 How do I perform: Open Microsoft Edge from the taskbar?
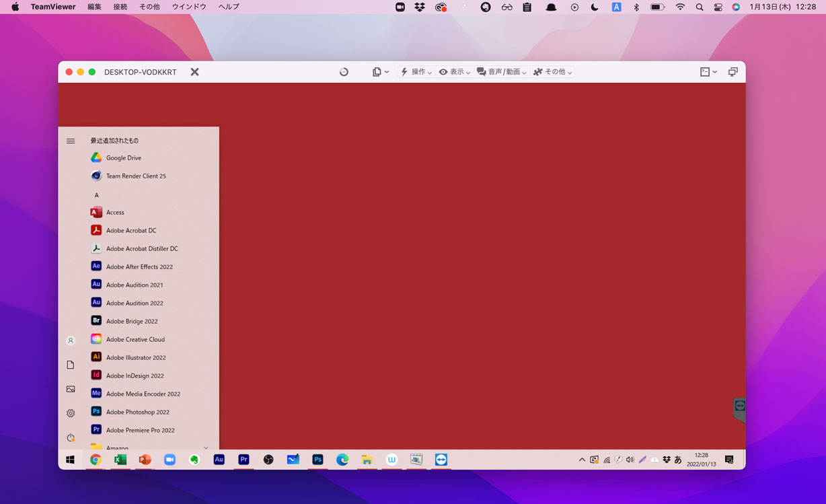tap(342, 460)
